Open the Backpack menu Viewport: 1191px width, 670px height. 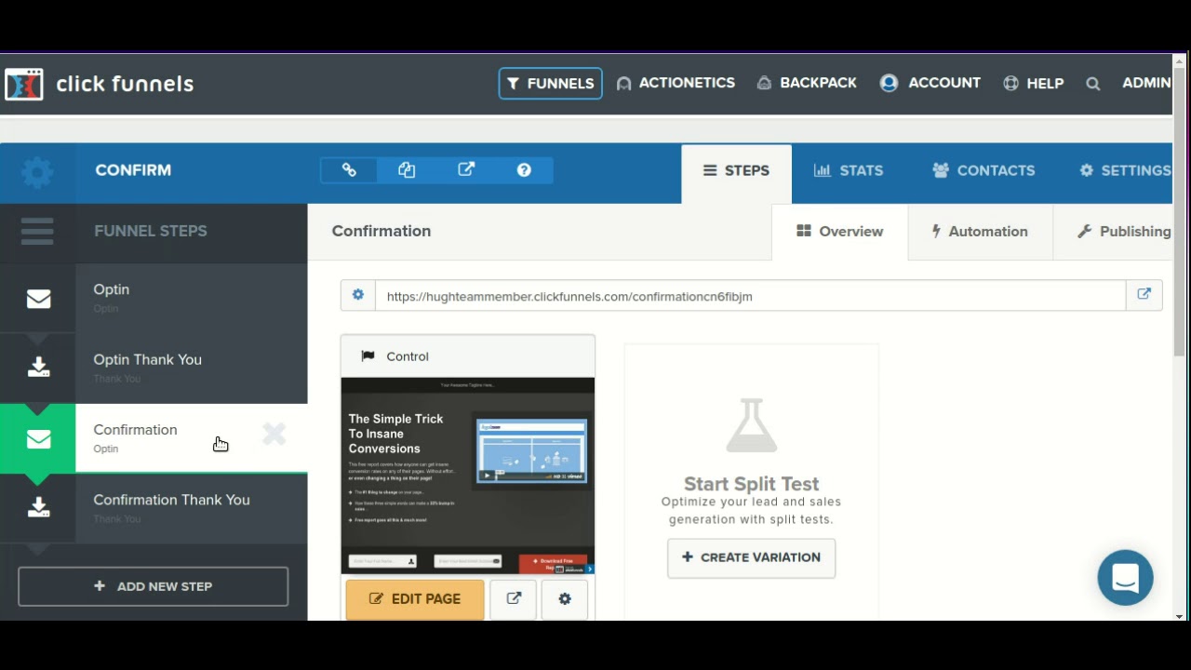(807, 83)
